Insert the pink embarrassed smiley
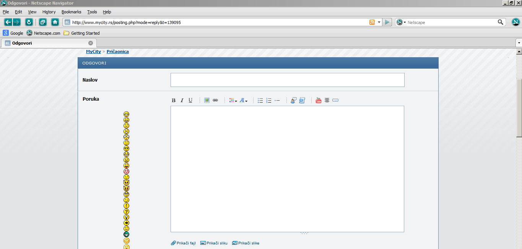The width and height of the screenshot is (522, 249). [127, 171]
